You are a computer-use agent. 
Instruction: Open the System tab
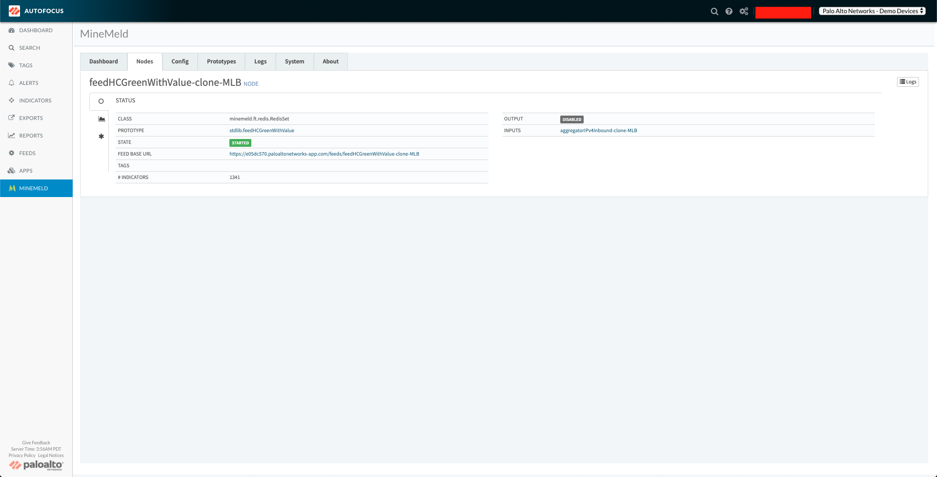[x=294, y=61]
